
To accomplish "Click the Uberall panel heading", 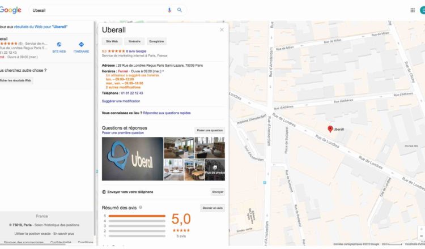I will pos(114,30).
